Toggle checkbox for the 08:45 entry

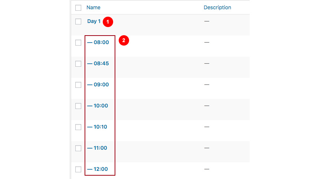(x=78, y=64)
